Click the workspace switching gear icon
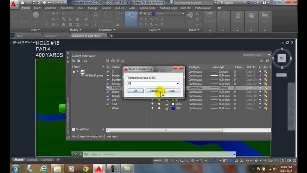The height and width of the screenshot is (173, 307). [x=256, y=161]
